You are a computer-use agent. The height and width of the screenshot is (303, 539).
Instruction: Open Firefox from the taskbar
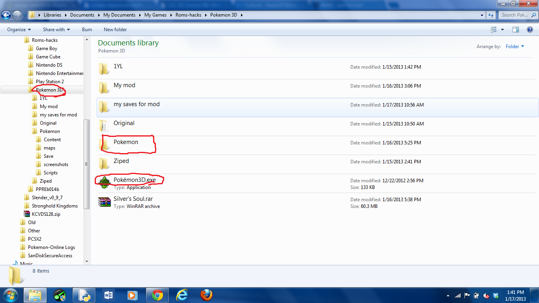[206, 295]
